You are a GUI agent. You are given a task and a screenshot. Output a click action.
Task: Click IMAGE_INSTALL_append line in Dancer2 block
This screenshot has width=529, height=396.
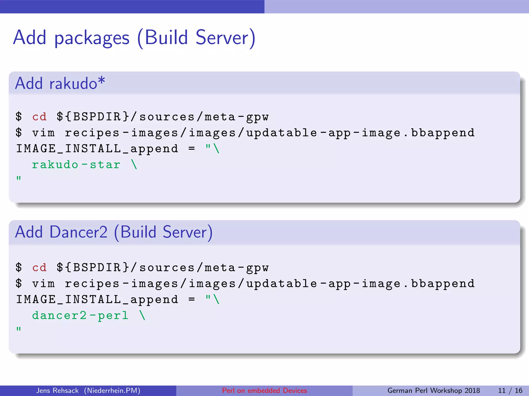click(118, 300)
